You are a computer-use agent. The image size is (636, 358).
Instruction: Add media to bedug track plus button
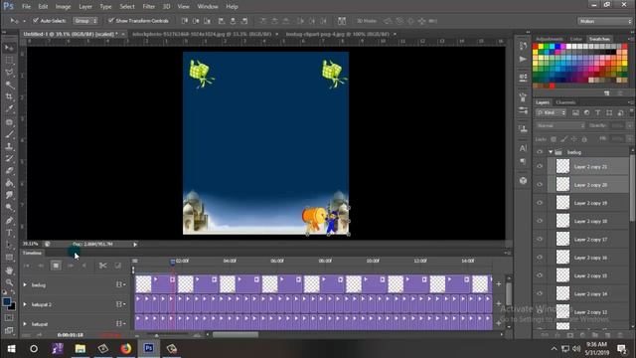[x=499, y=284]
